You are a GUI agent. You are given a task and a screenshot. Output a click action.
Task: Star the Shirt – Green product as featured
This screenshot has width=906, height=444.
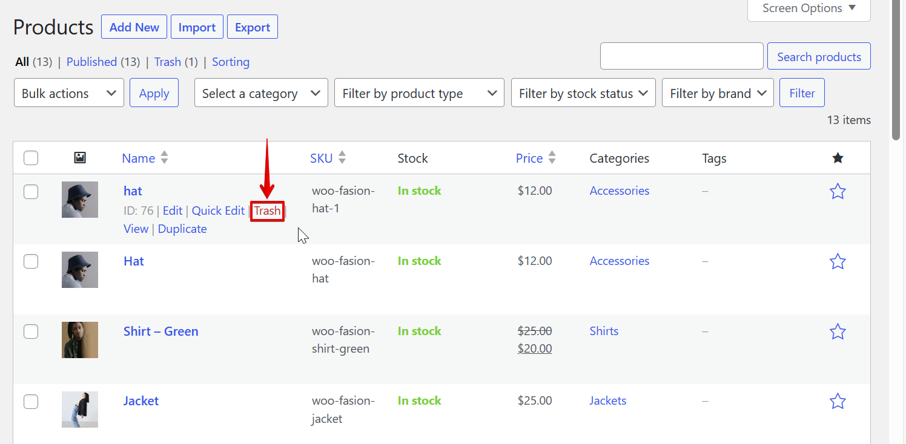tap(838, 331)
